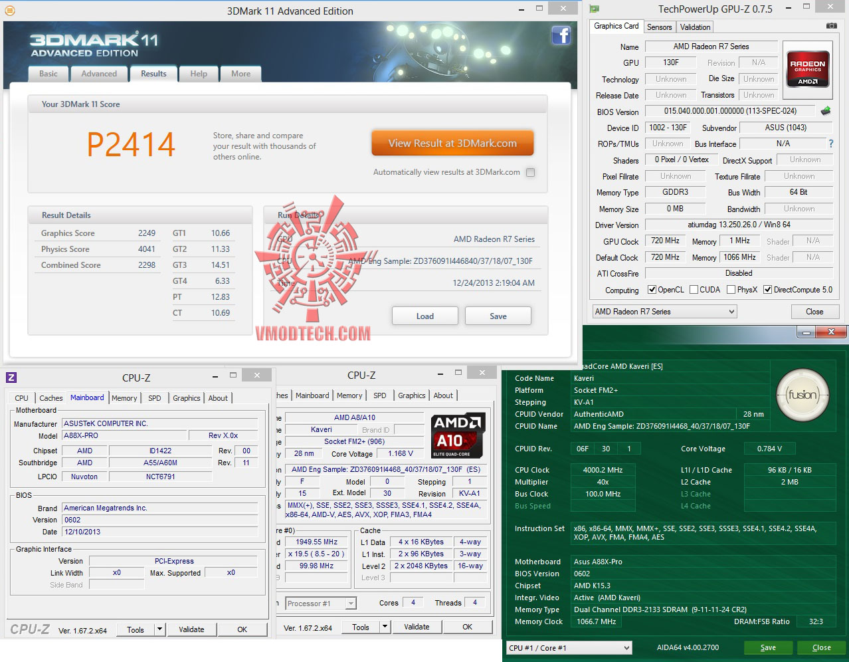
Task: Click the CPU Clock 4000.2 MHz value
Action: [x=603, y=470]
